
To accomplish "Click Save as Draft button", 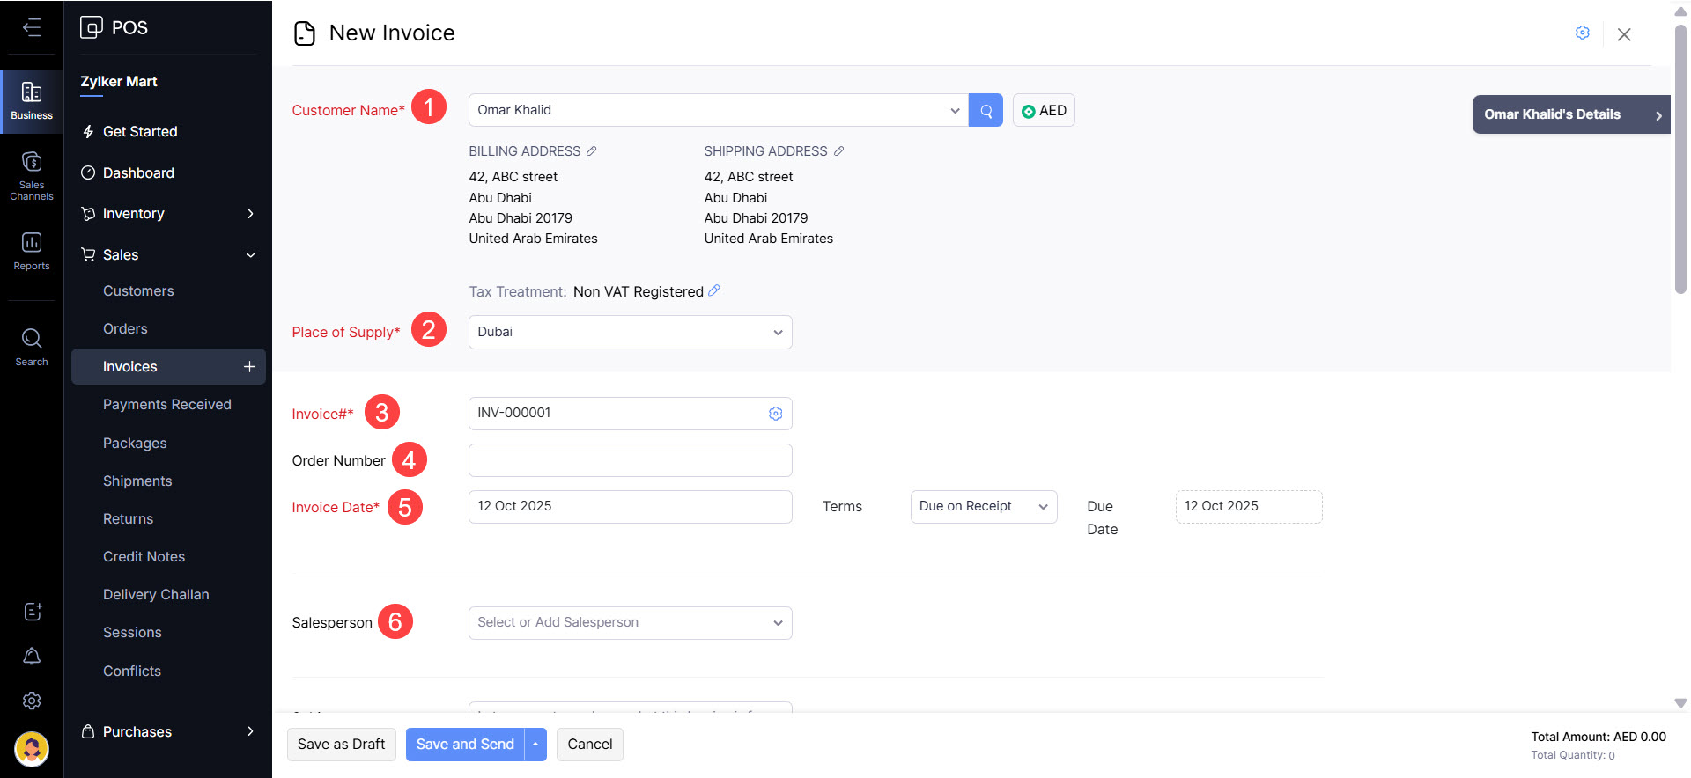I will pyautogui.click(x=341, y=745).
